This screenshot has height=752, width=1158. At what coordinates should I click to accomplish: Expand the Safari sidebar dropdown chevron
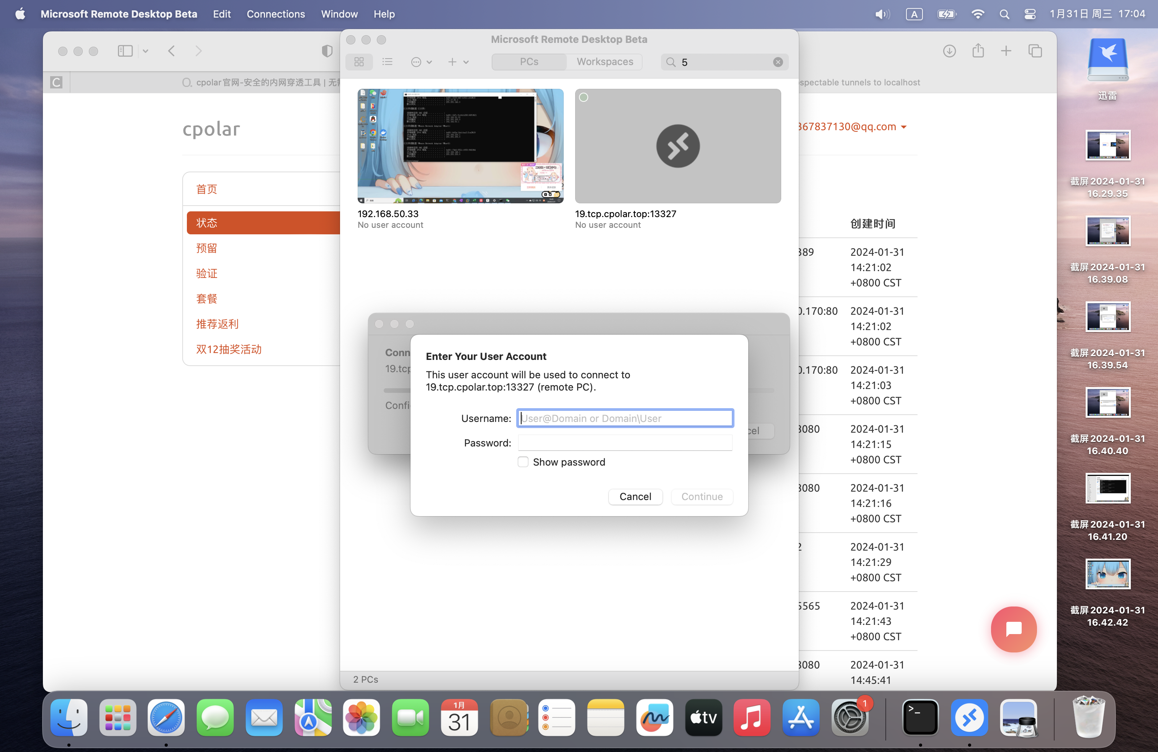[146, 51]
